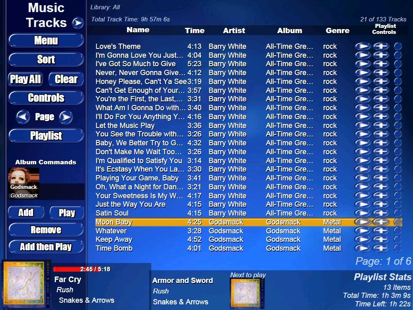
Task: Add Just the Way You Are to playlist
Action: click(381, 204)
